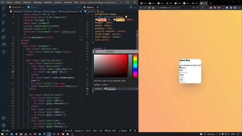Open a new Chrome tab
The image size is (242, 136).
211,3
